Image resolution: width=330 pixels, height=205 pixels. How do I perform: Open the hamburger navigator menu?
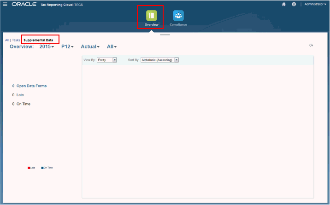(x=5, y=4)
